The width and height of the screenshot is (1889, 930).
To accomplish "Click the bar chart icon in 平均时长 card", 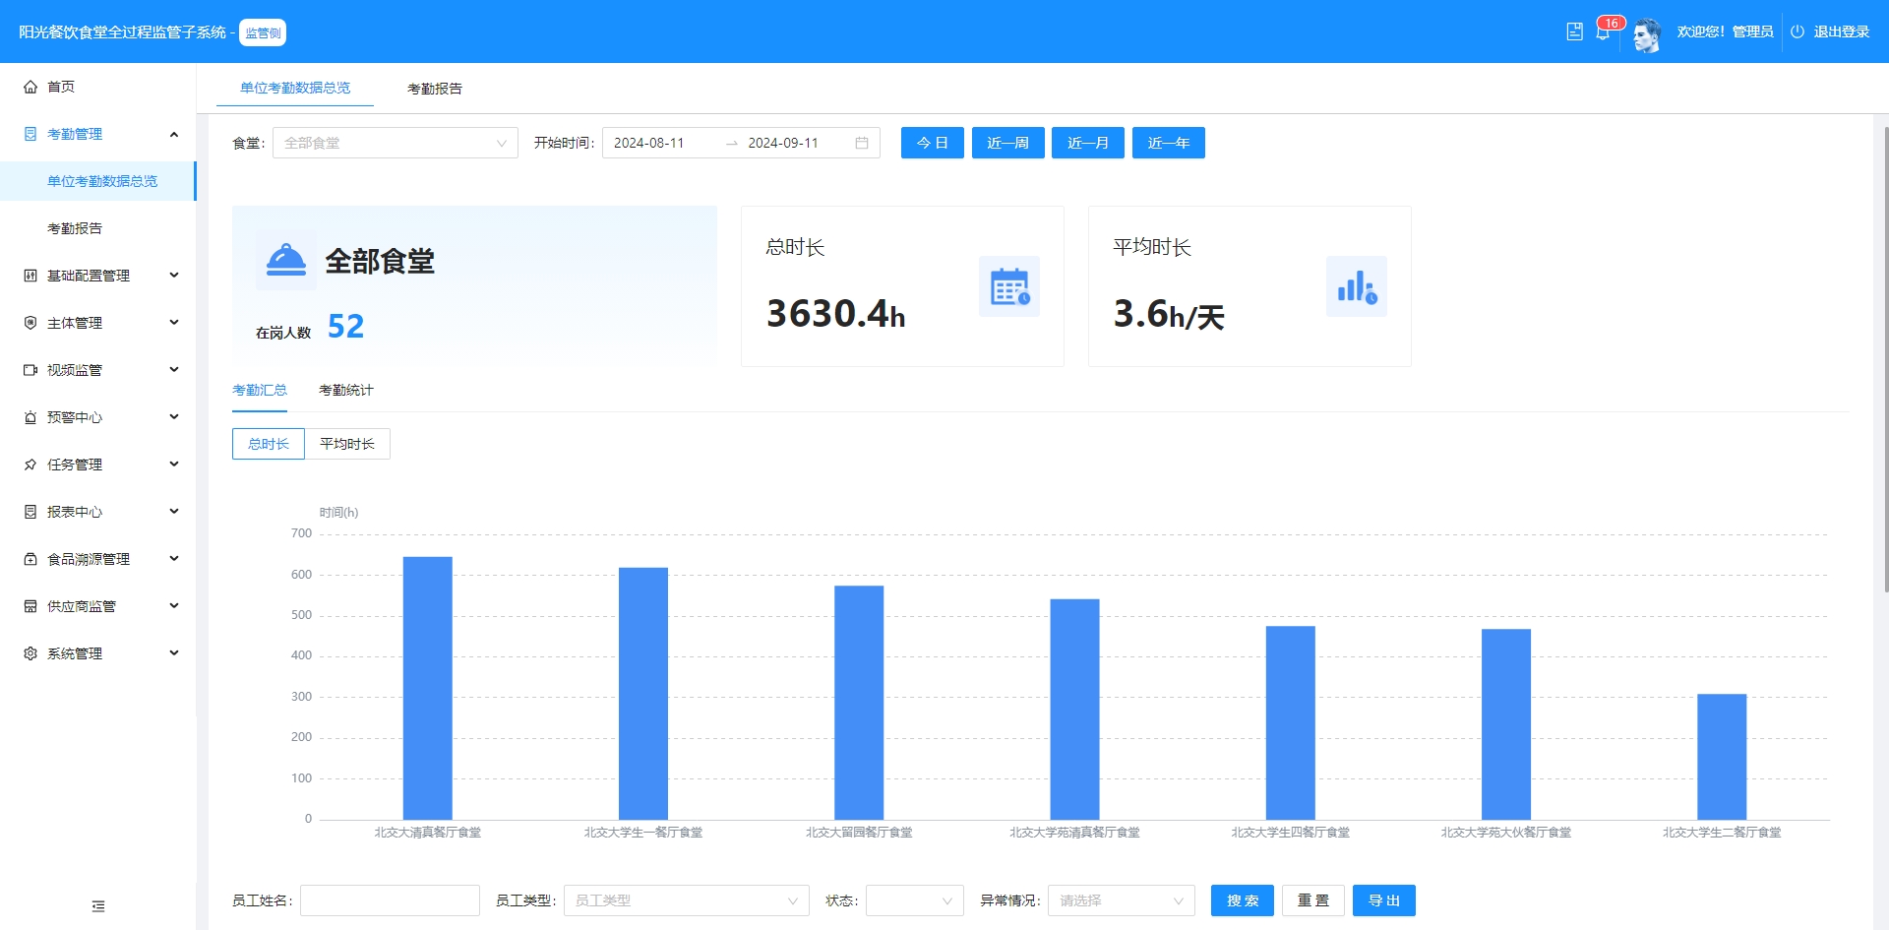I will (x=1357, y=286).
